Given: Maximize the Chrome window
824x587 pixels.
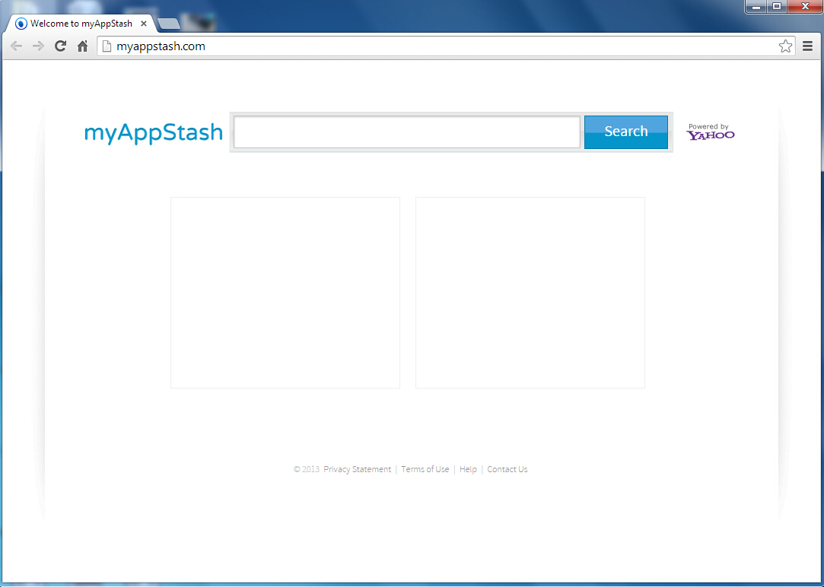Looking at the screenshot, I should [777, 7].
